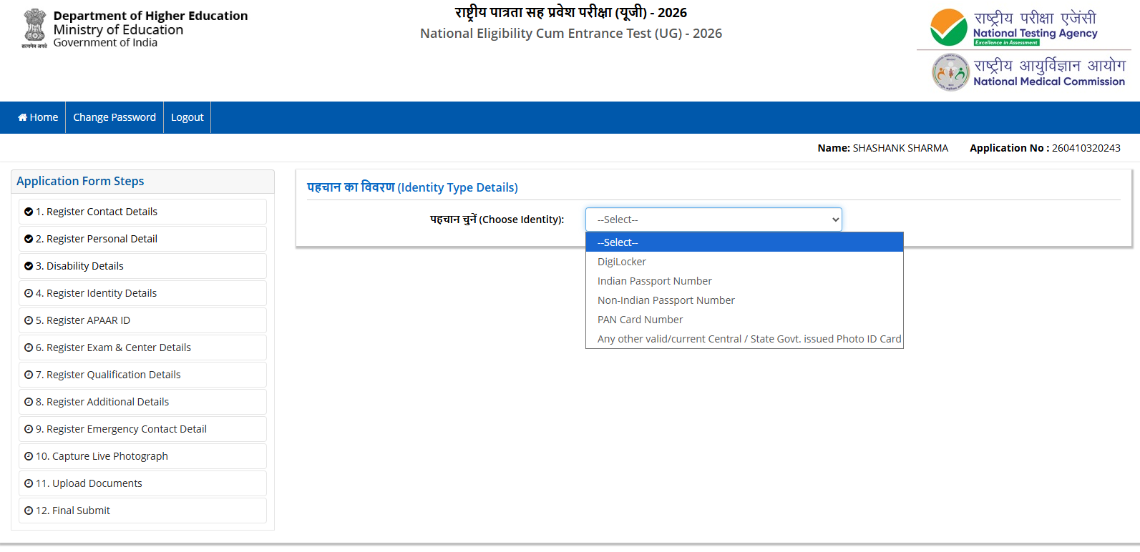
Task: Click Logout in the navigation bar
Action: [x=187, y=117]
